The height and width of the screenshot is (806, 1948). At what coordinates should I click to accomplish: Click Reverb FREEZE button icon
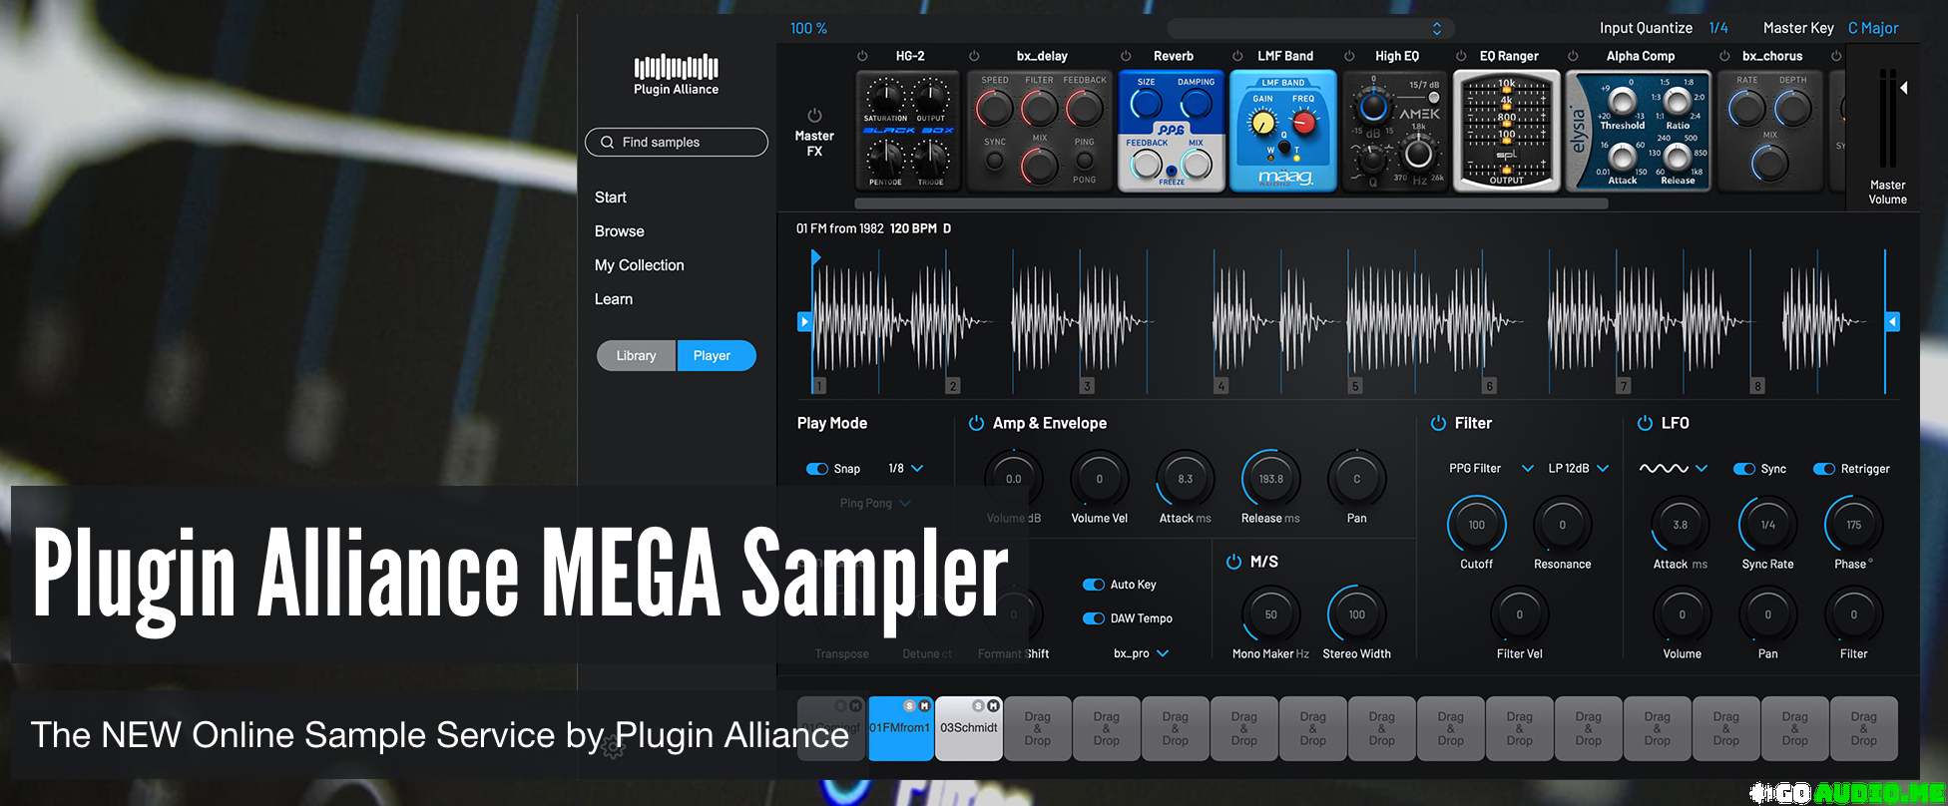pyautogui.click(x=1172, y=172)
